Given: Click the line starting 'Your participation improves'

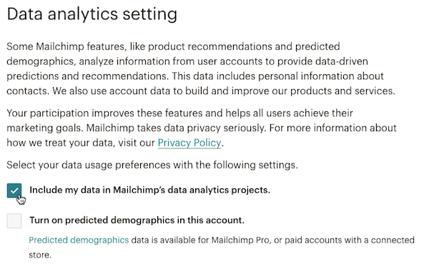Looking at the screenshot, I should pos(179,113).
